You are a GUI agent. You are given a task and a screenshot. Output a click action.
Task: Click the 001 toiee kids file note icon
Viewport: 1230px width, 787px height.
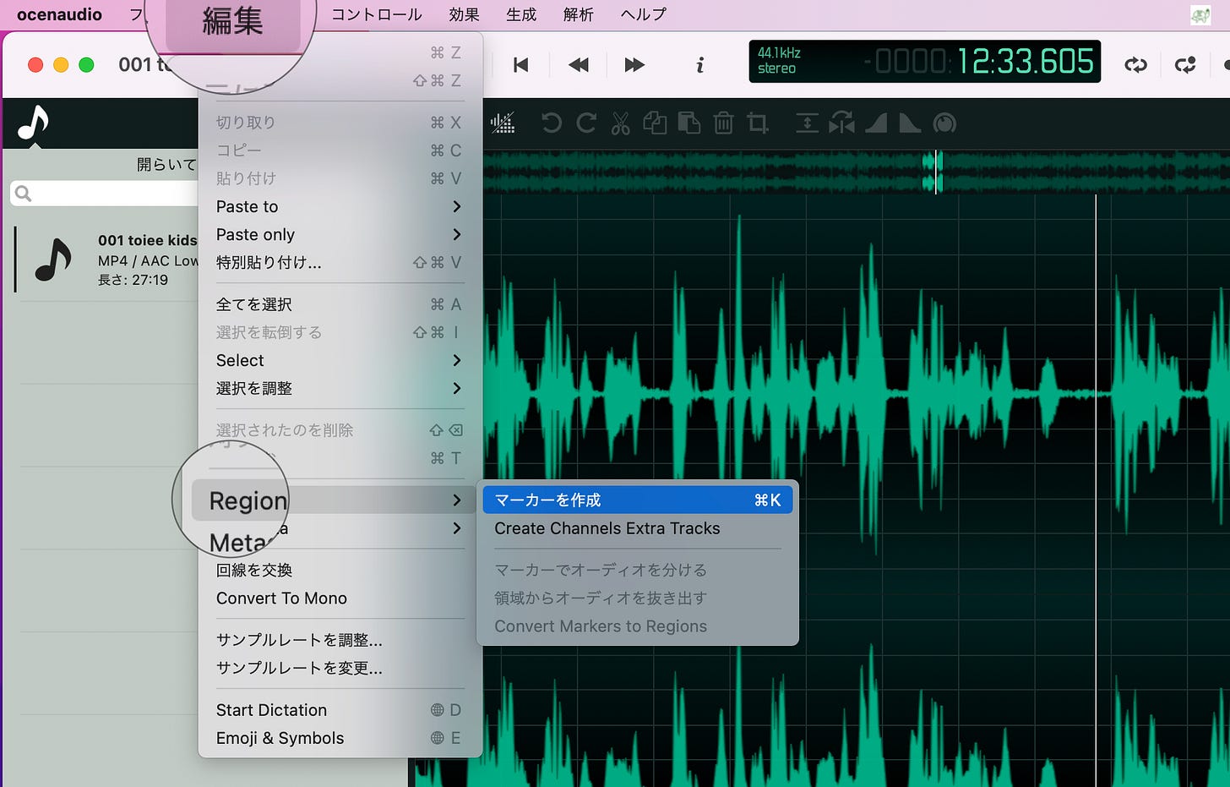[x=53, y=260]
